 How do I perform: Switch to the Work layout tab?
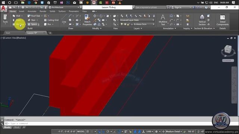pyautogui.click(x=17, y=127)
